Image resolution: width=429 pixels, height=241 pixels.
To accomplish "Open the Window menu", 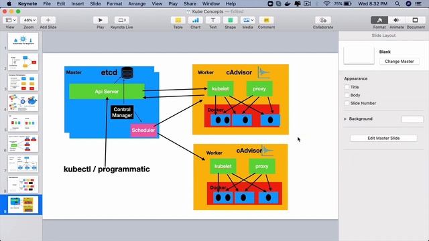I will (x=211, y=4).
